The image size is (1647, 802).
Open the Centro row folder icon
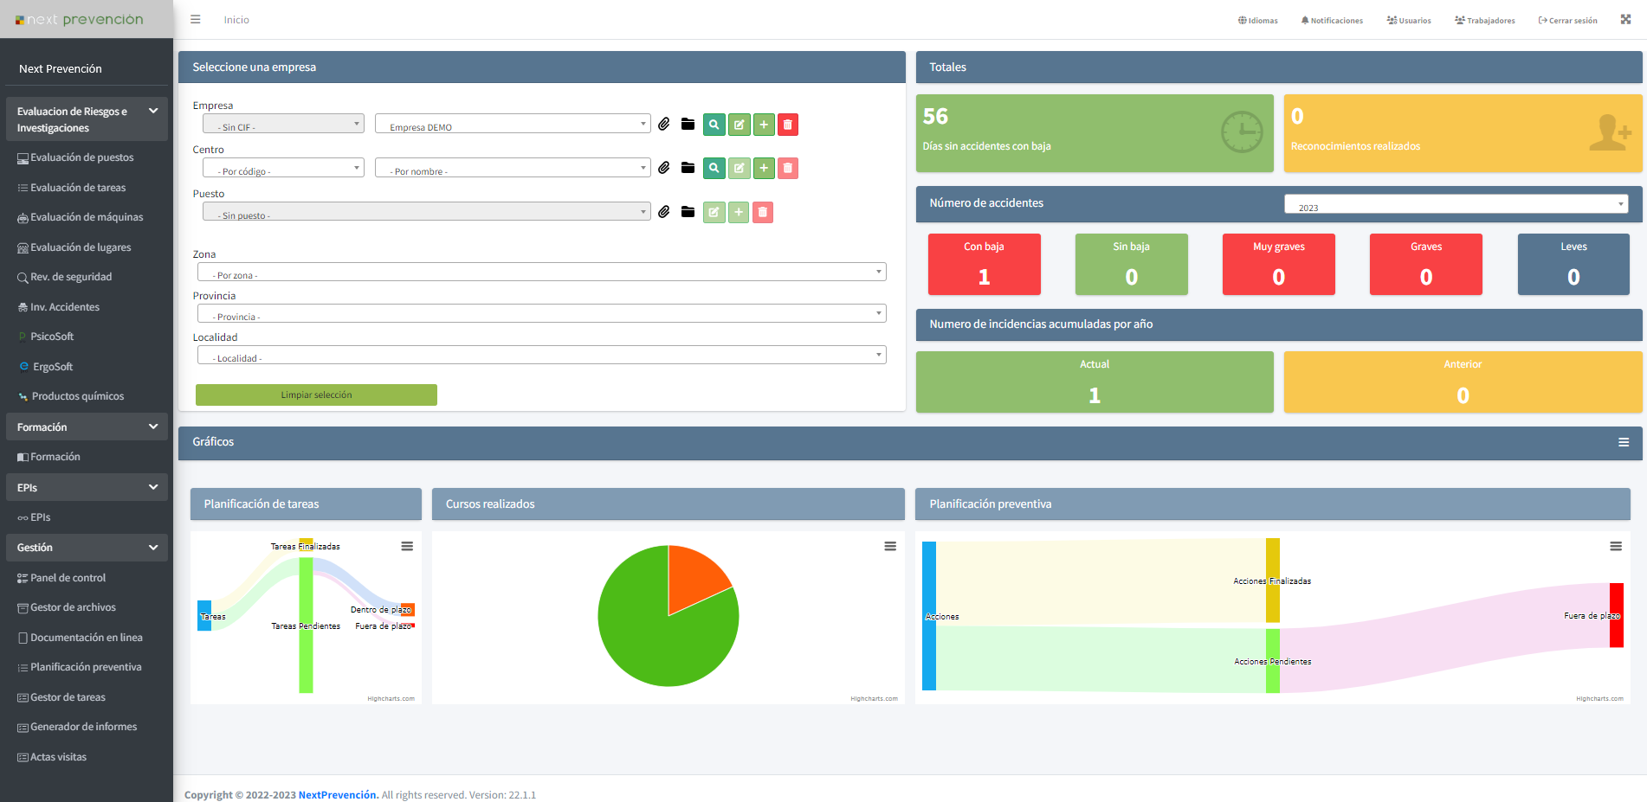(x=688, y=168)
